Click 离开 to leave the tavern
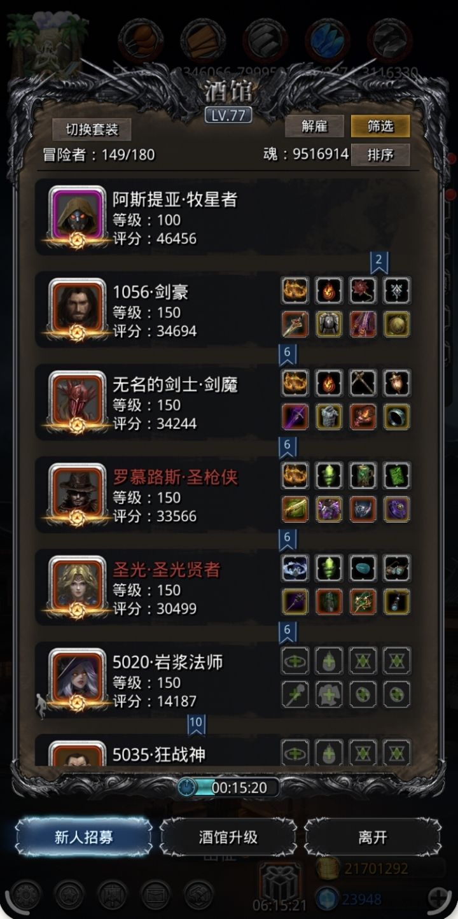The width and height of the screenshot is (458, 919). pyautogui.click(x=373, y=837)
